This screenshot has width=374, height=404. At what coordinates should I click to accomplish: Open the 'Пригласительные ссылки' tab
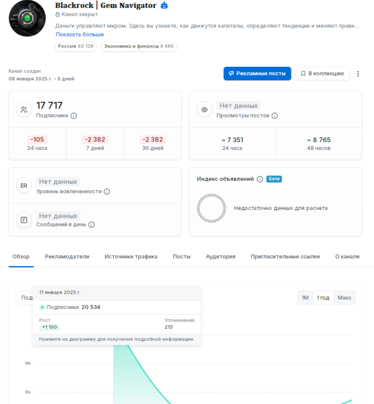click(x=285, y=256)
